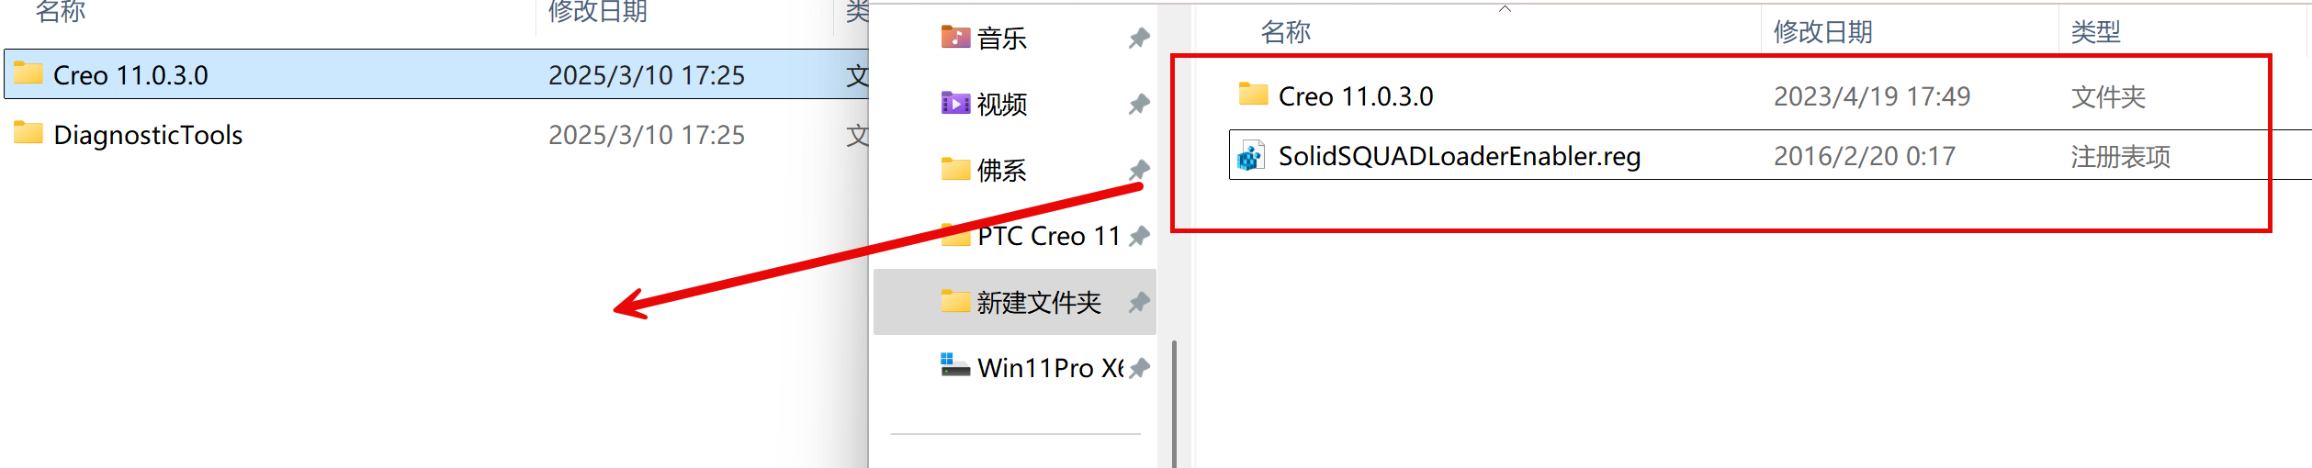The width and height of the screenshot is (2312, 468).
Task: Unpin 新建文件夹 using its pin icon
Action: pos(1139,302)
